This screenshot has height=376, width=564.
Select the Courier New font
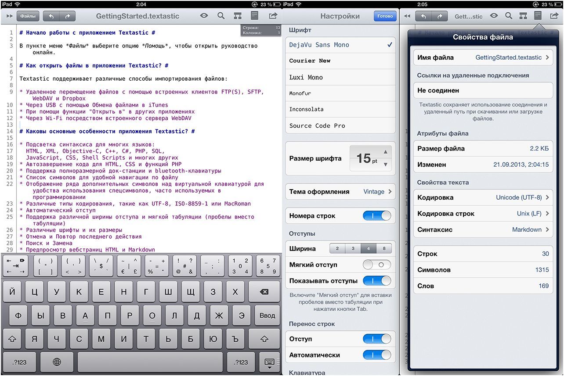(x=340, y=61)
